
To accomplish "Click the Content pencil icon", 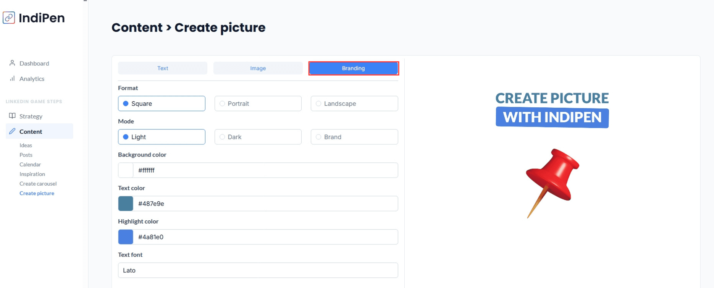I will [x=12, y=131].
